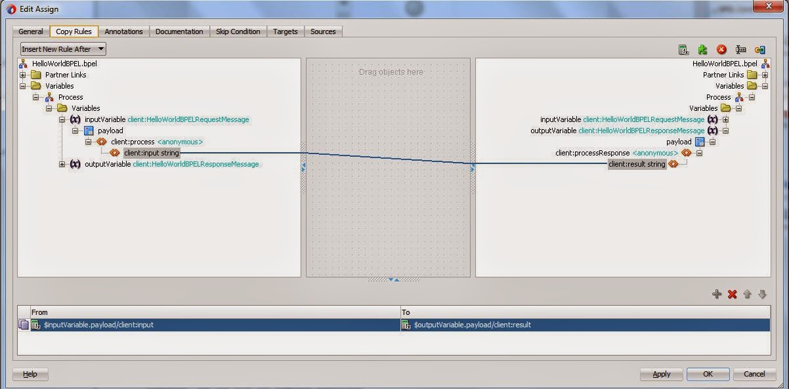This screenshot has height=389, width=789.
Task: Add a new copy rule with plus icon
Action: tap(717, 294)
